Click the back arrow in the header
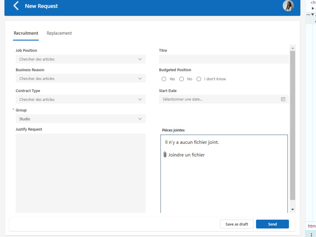 tap(16, 6)
